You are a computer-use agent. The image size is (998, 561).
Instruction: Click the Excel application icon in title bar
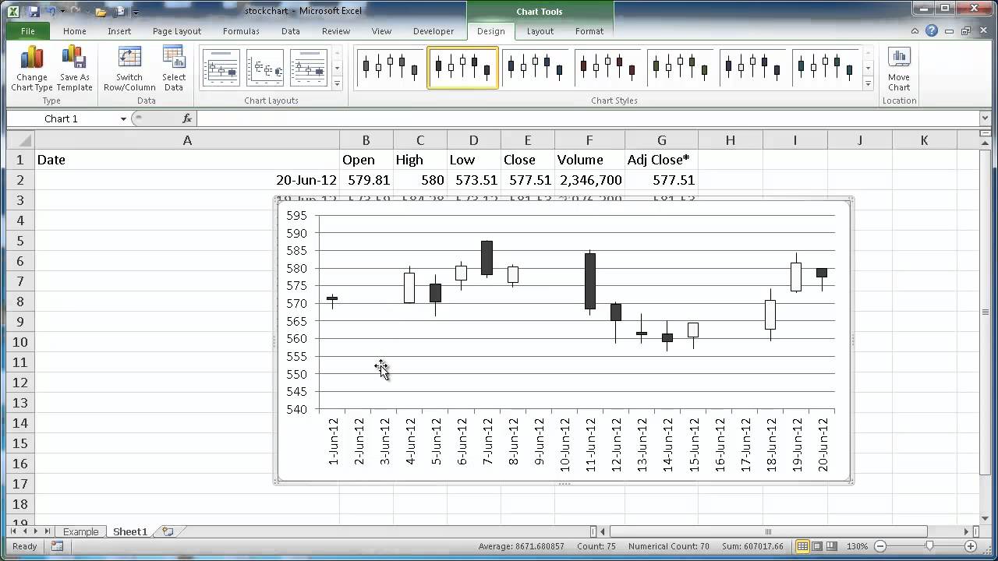tap(14, 12)
